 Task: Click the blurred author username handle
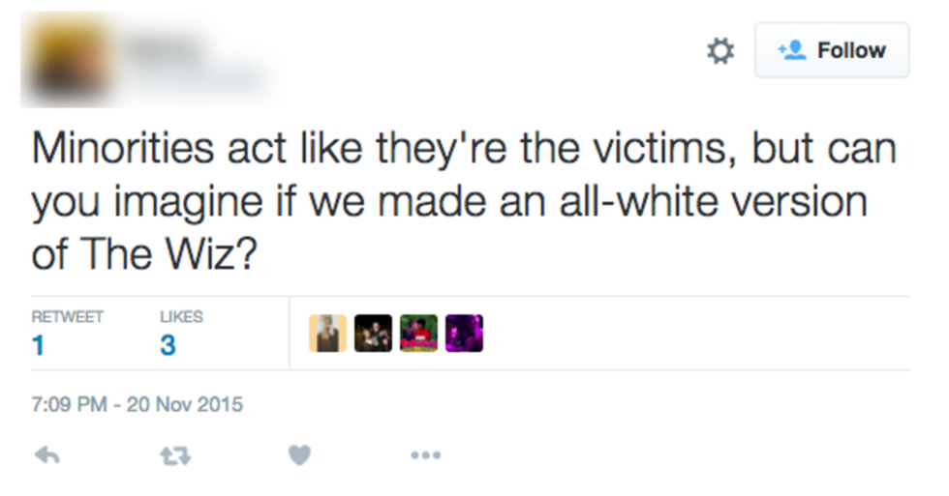point(194,77)
